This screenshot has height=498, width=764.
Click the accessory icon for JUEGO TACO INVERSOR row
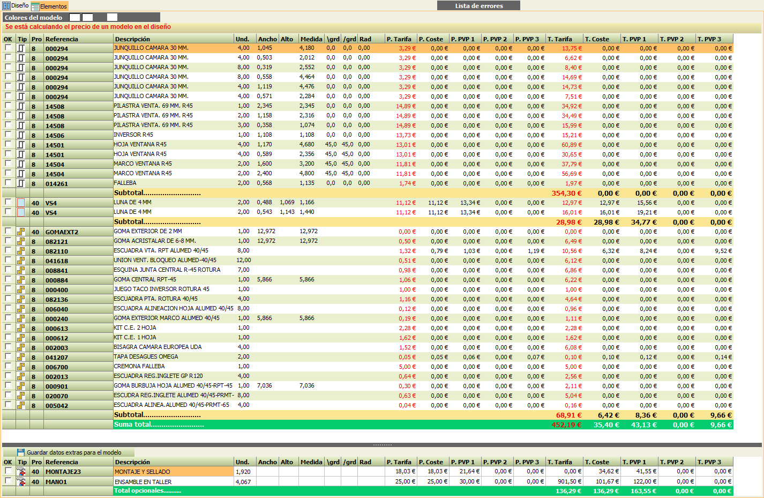(x=21, y=289)
